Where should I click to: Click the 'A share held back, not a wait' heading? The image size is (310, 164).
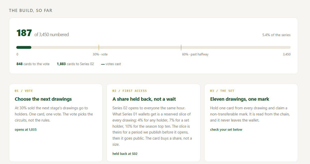[x=144, y=99]
